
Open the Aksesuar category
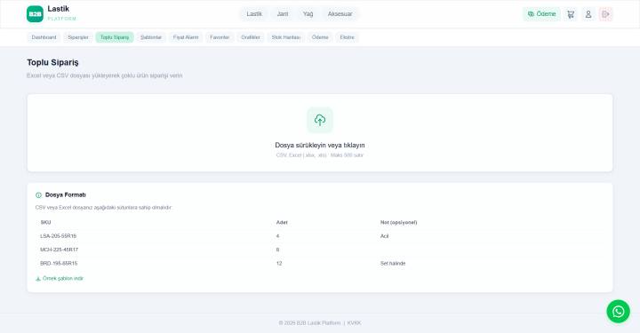pos(340,14)
